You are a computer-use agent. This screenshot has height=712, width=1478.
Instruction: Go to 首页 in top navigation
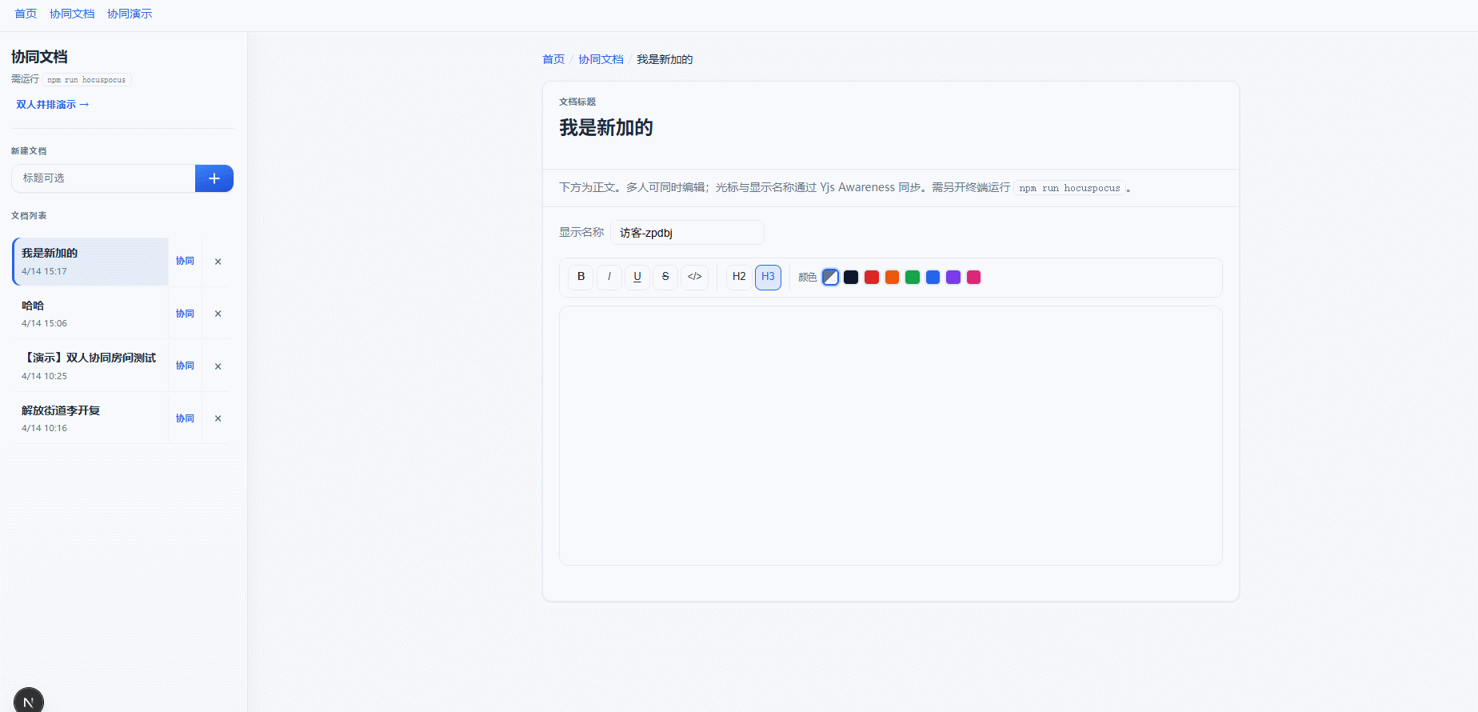tap(26, 14)
